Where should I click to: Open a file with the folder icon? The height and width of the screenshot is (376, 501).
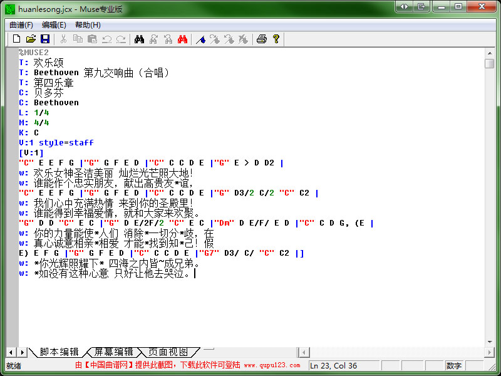click(x=31, y=39)
